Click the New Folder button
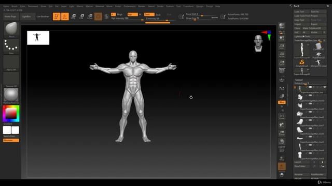Image resolution: width=332 pixels, height=186 pixels. 302,166
